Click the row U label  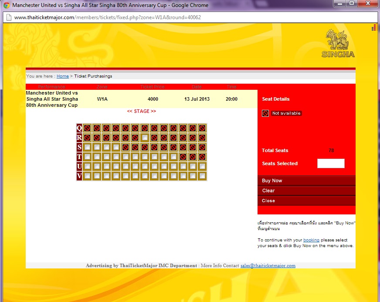[x=79, y=166]
